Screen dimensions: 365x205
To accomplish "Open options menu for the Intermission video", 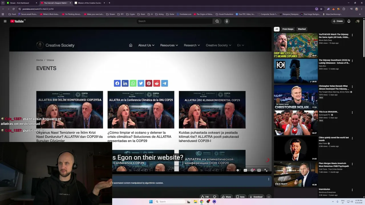I will point(352,190).
